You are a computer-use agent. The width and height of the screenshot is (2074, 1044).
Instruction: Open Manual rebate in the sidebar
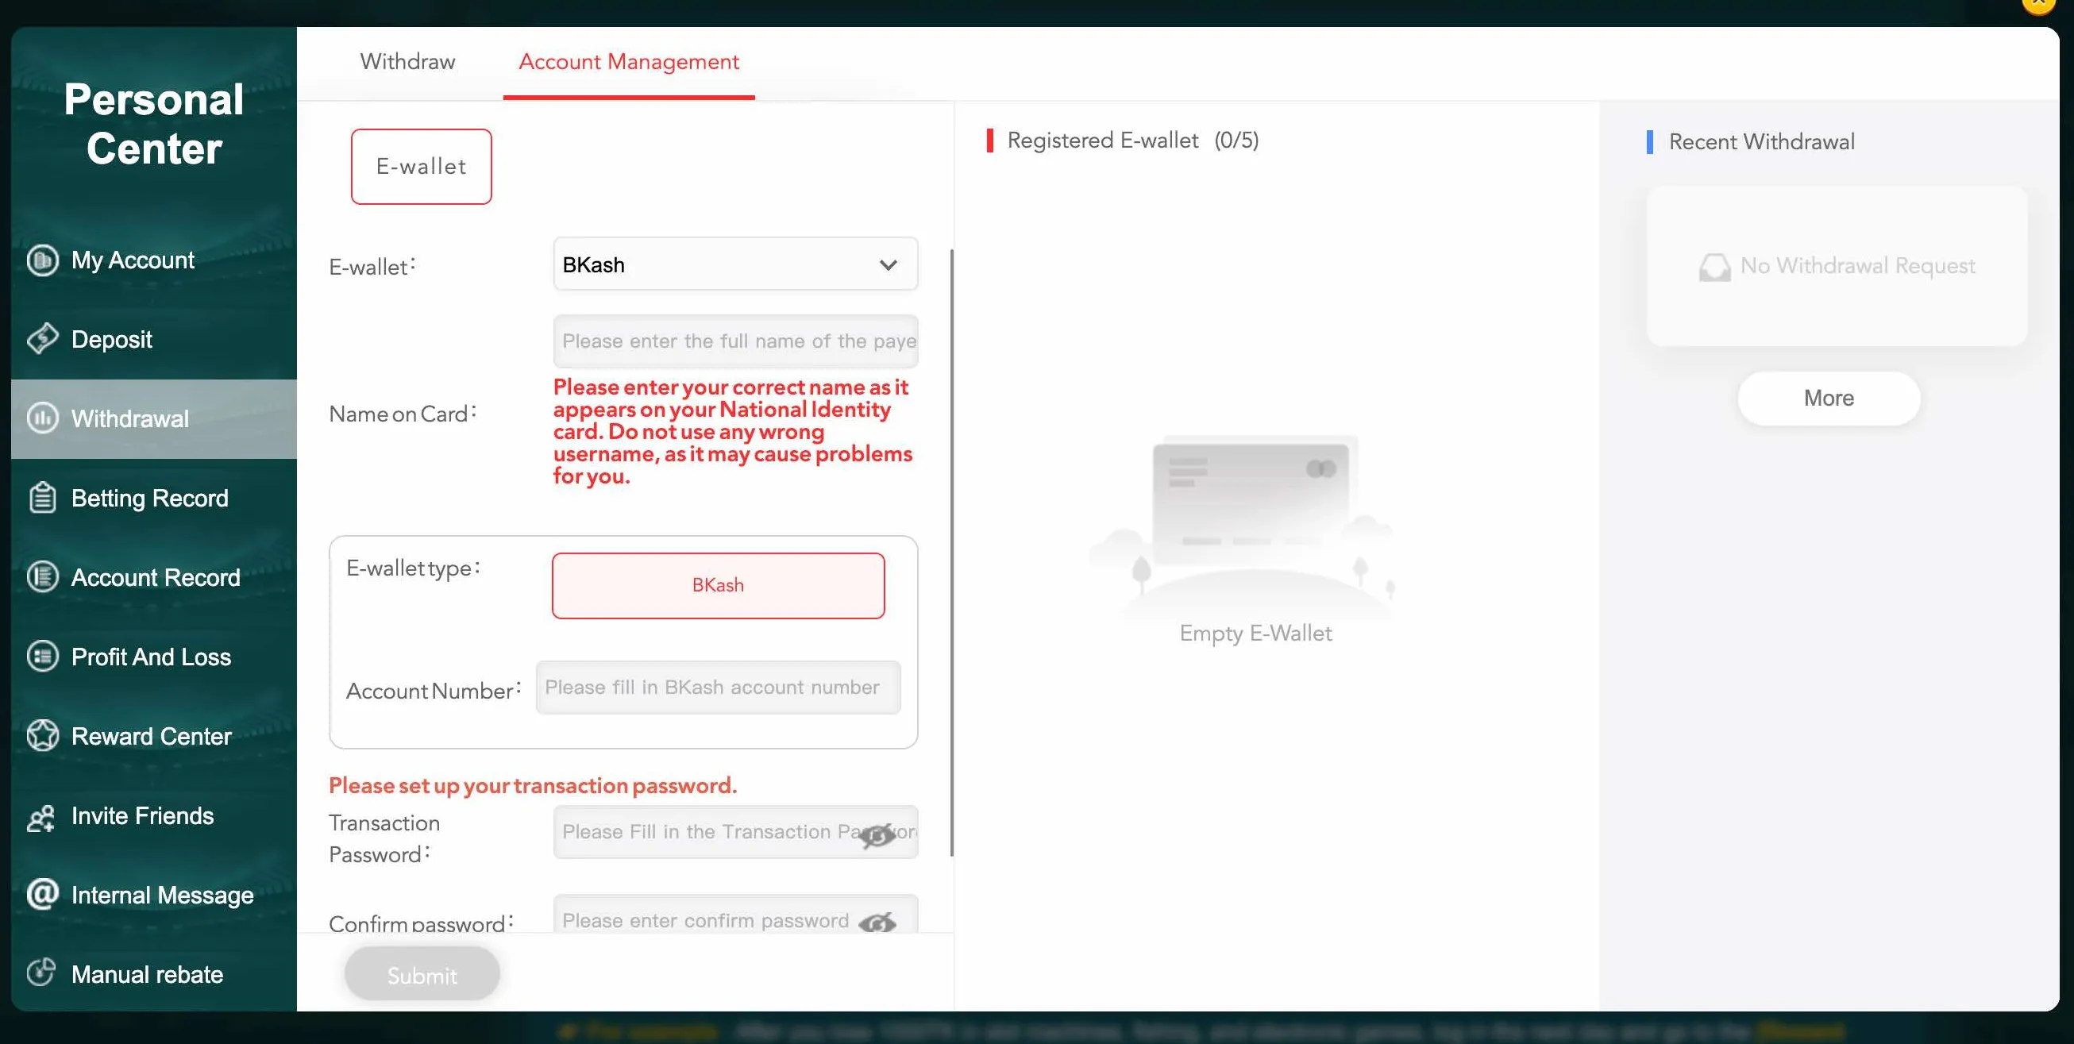coord(154,974)
